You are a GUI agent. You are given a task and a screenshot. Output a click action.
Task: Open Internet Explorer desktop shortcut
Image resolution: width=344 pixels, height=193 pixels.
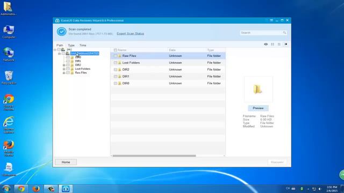pos(9,125)
